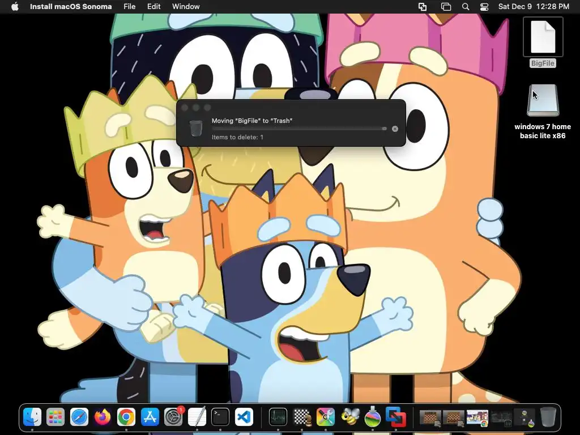The height and width of the screenshot is (435, 580).
Task: Open Terminal from the Dock
Action: coord(220,417)
